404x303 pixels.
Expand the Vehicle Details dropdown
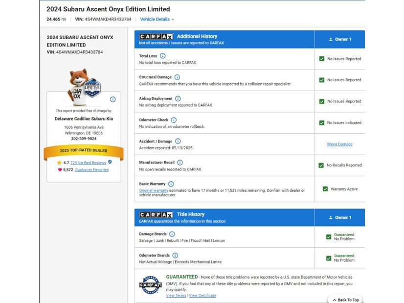coord(157,20)
